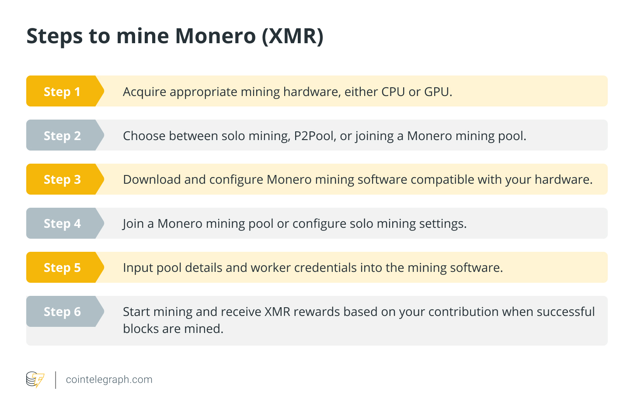Click the word "GPU" in Step 1
The width and height of the screenshot is (634, 415).
point(437,92)
